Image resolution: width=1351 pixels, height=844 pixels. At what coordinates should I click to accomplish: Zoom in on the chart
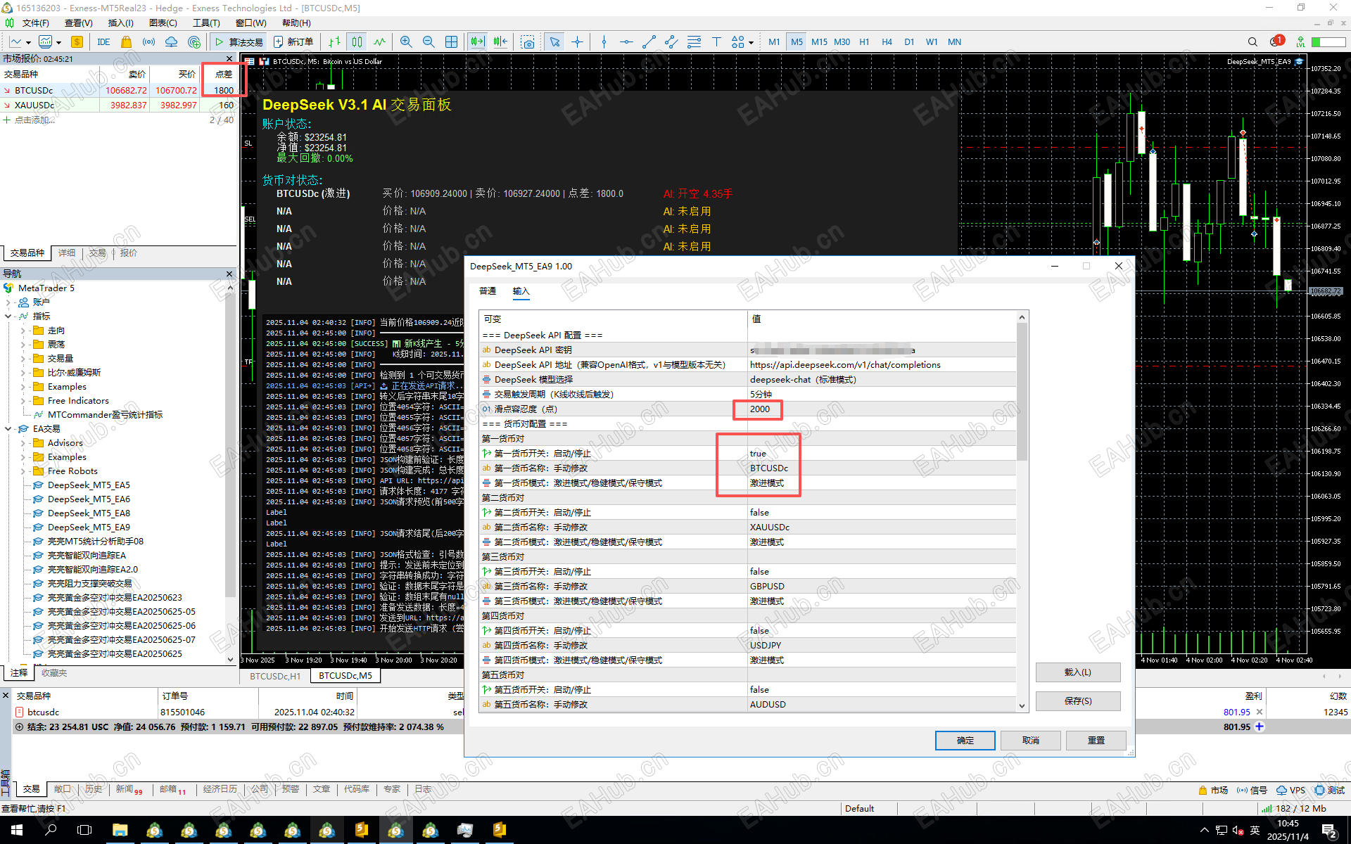click(406, 42)
